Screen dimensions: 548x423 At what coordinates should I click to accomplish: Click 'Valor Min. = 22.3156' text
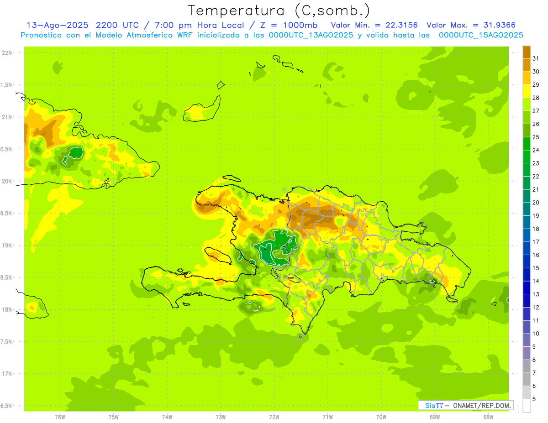coord(374,25)
